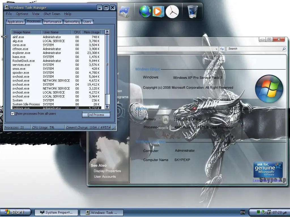The image size is (290, 217).
Task: Click the EN language indicator
Action: (242, 212)
